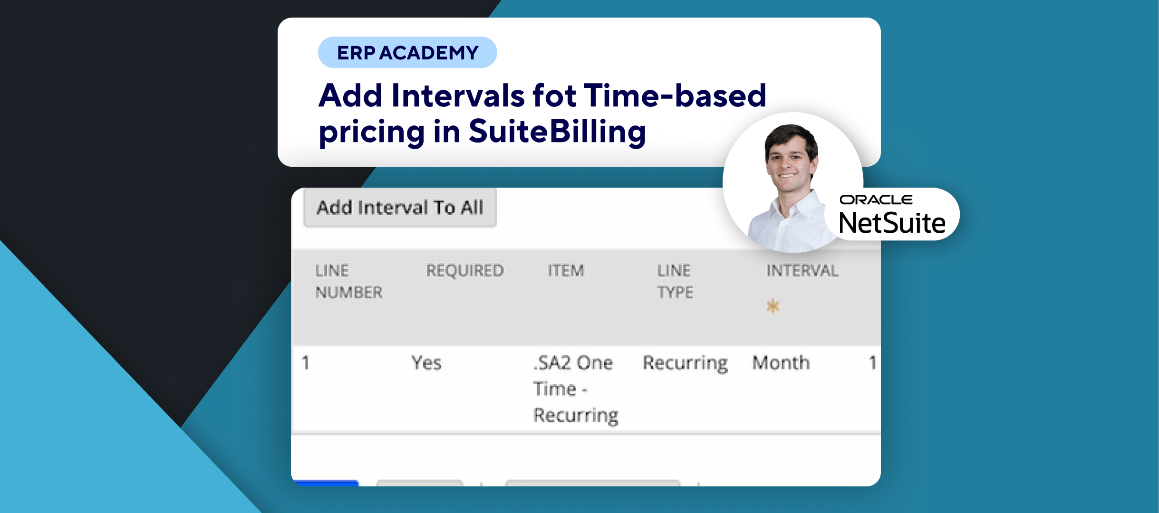Viewport: 1159px width, 513px height.
Task: Click the orange asterisk under INTERVAL
Action: pyautogui.click(x=773, y=306)
